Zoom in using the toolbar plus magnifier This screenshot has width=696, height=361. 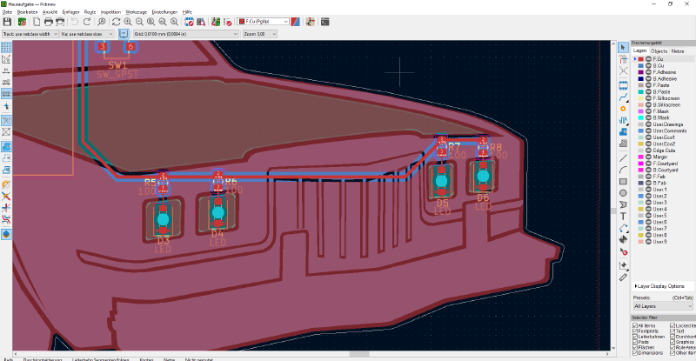(128, 22)
